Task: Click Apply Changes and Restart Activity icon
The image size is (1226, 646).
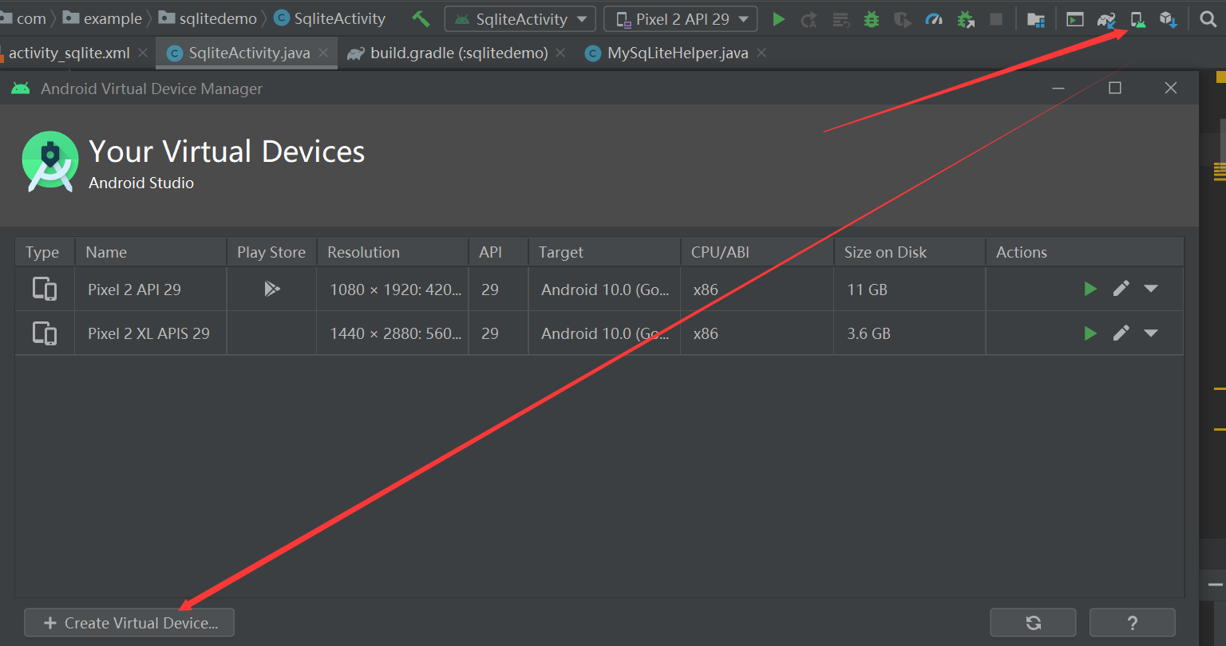Action: 809,19
